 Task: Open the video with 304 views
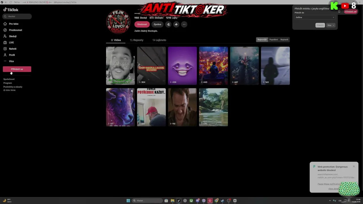pos(151,66)
